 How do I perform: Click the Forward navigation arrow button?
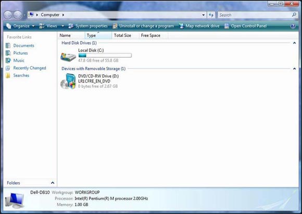pyautogui.click(x=18, y=15)
